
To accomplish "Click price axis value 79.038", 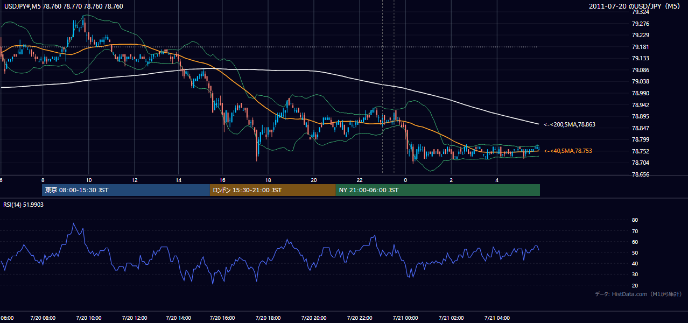I will pyautogui.click(x=640, y=81).
